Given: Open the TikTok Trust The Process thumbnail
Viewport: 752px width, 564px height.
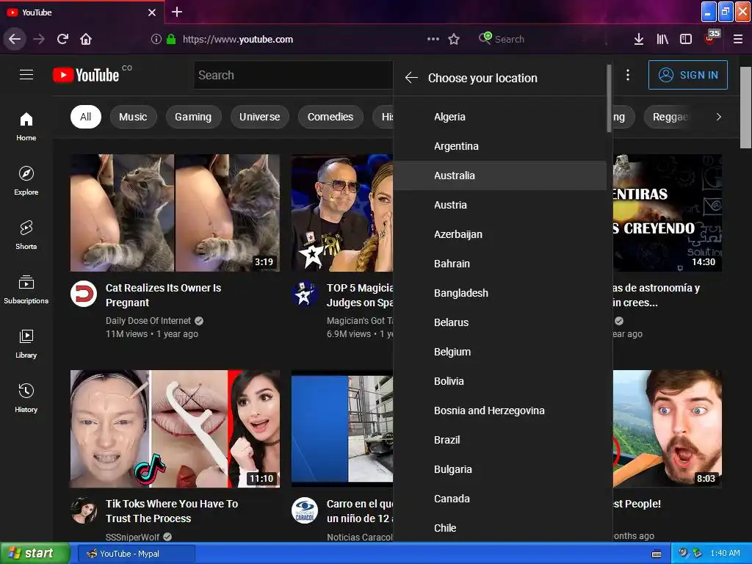Looking at the screenshot, I should tap(175, 429).
